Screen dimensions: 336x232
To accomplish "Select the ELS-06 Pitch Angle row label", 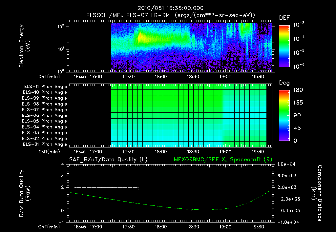I will tap(44, 115).
